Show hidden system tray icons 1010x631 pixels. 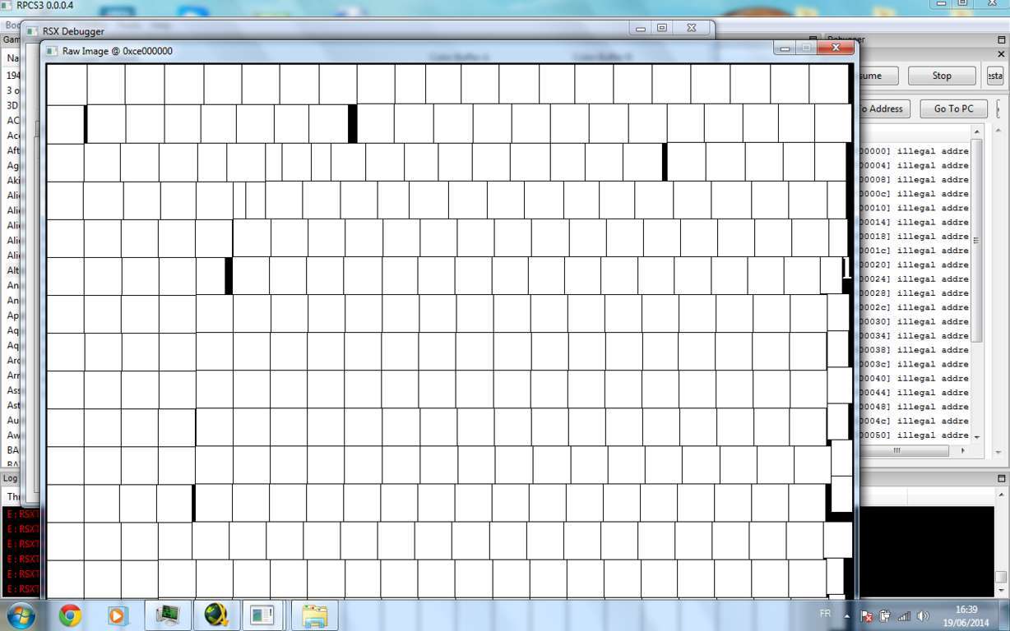pos(847,615)
